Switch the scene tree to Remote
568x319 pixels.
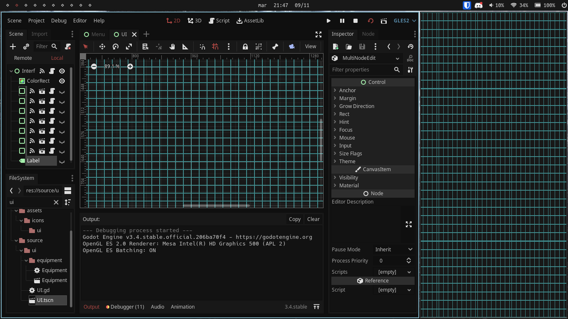point(23,58)
